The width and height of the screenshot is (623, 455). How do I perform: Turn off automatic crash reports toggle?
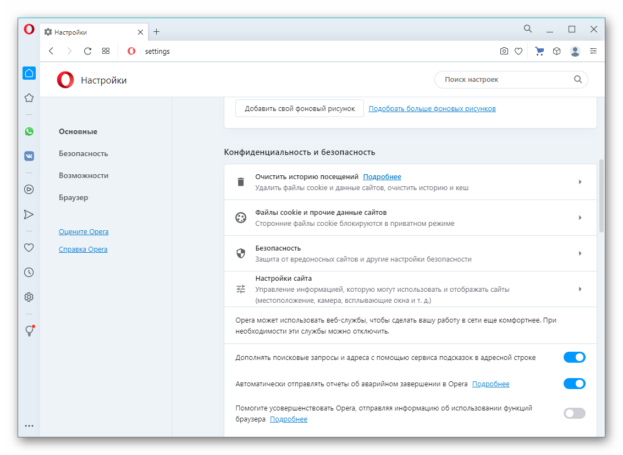574,384
